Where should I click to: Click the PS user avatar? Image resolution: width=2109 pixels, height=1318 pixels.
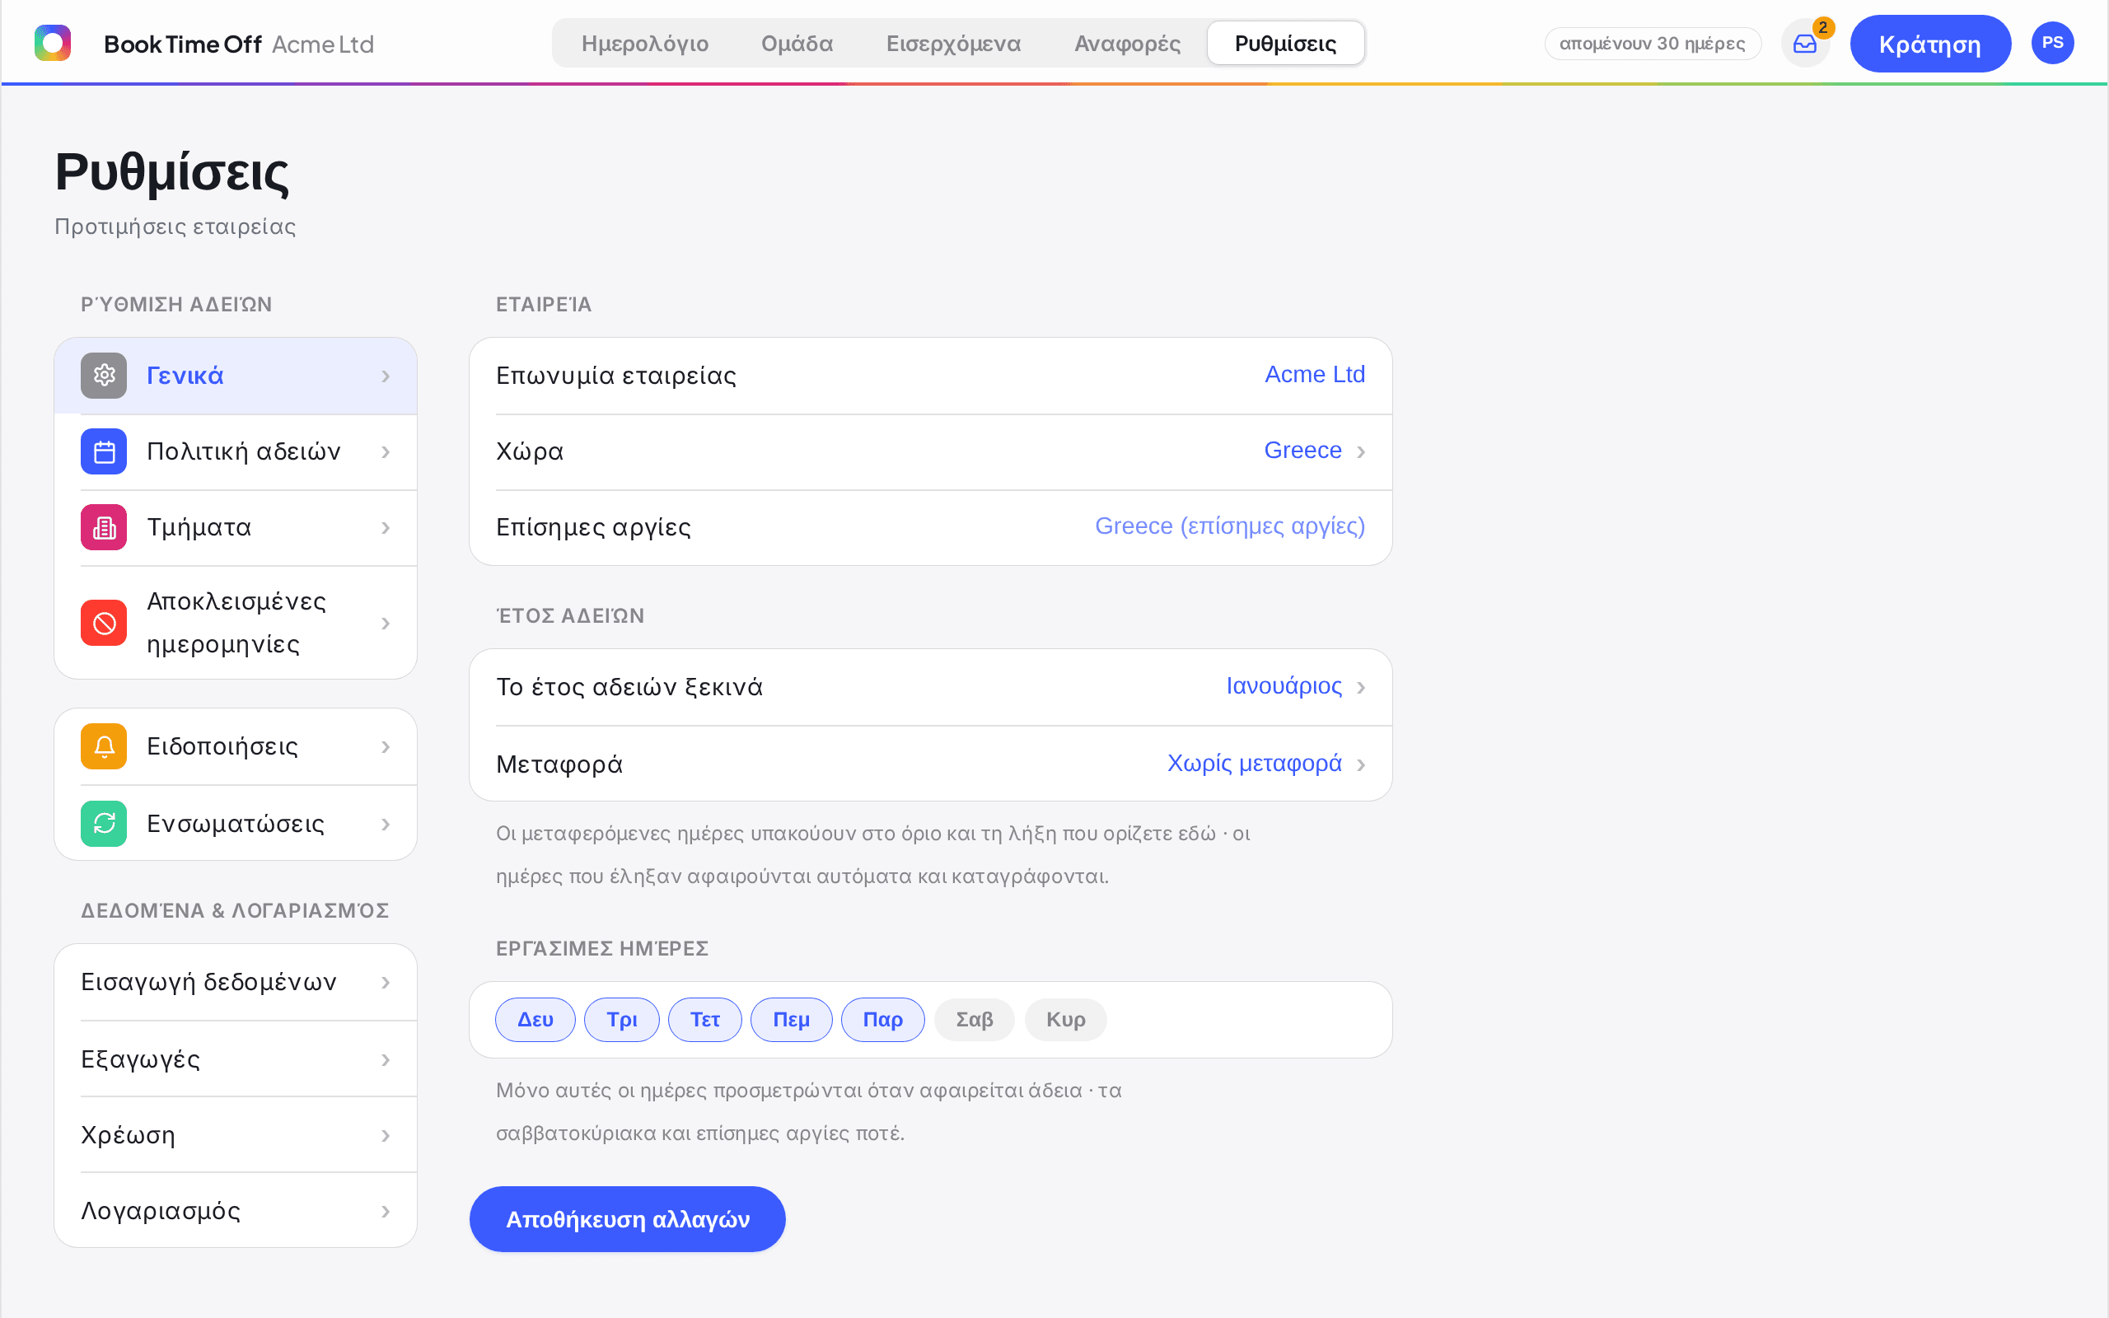[x=2052, y=43]
